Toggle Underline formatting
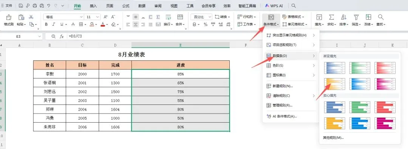The width and height of the screenshot is (408, 149). point(62,25)
